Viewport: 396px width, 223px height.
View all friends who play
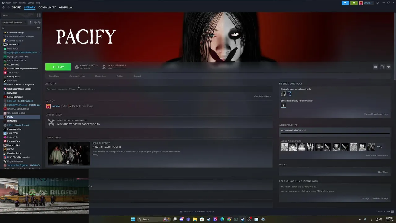tap(376, 114)
